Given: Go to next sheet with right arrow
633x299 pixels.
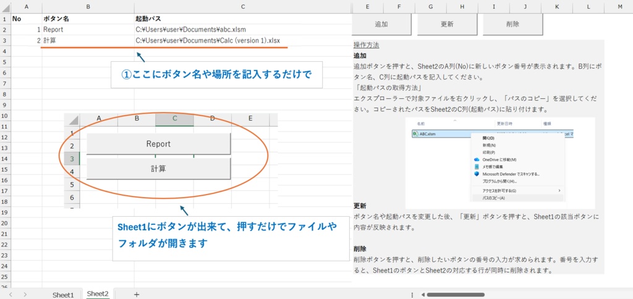Looking at the screenshot, I should [x=25, y=295].
